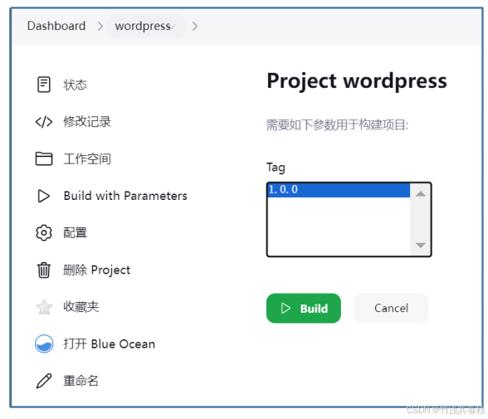Click the Blue Ocean logo icon
Image resolution: width=488 pixels, height=419 pixels.
tap(44, 343)
